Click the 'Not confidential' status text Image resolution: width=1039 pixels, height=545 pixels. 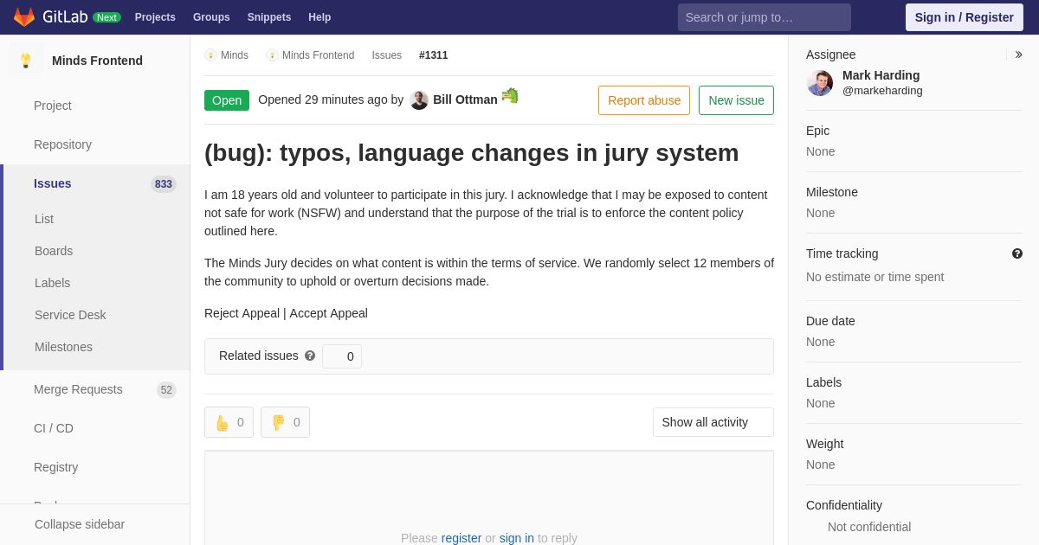[x=869, y=527]
